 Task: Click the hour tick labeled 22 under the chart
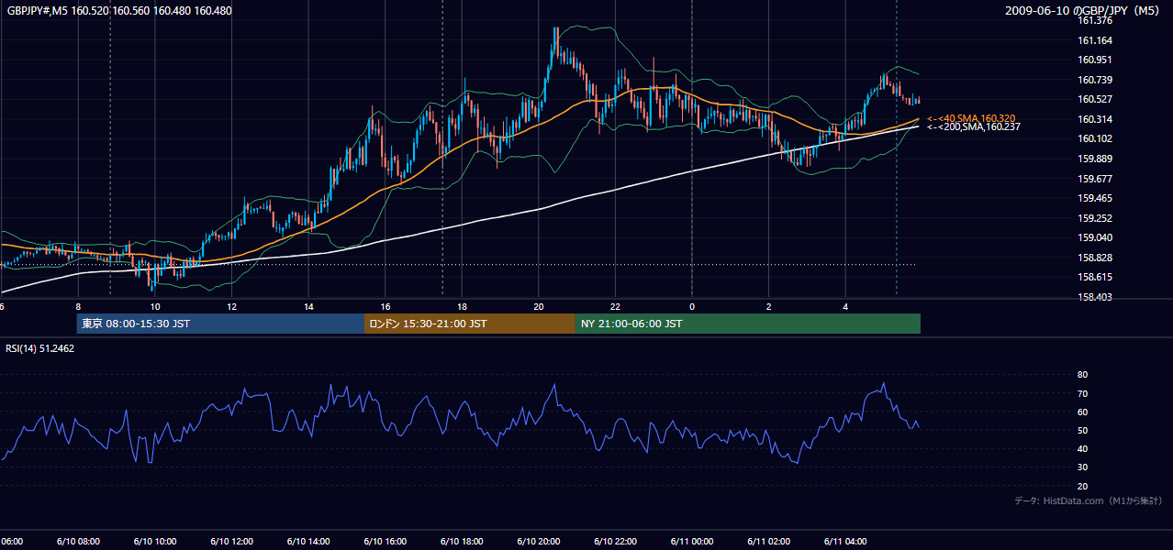(x=616, y=306)
